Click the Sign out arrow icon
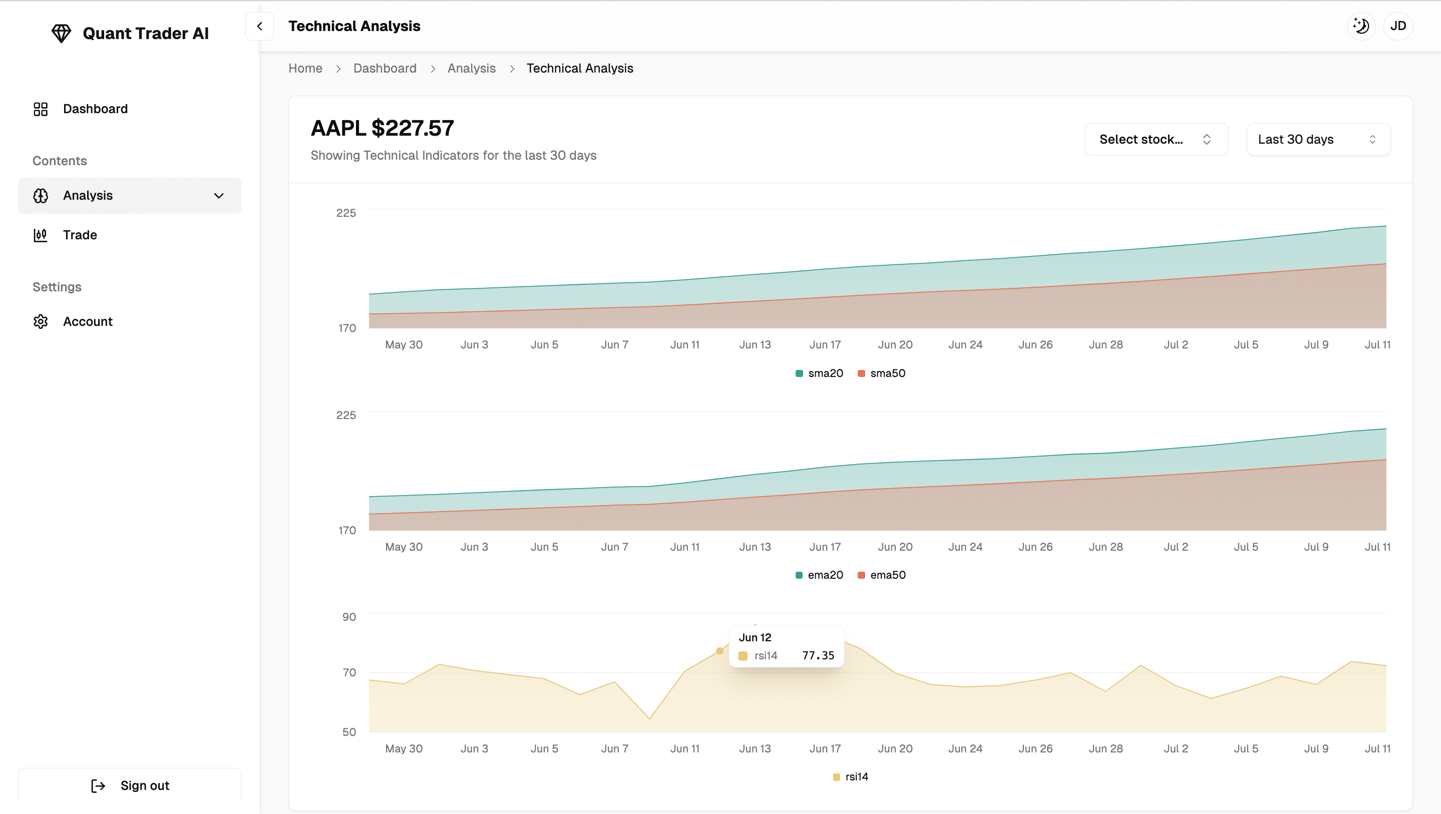 click(98, 785)
